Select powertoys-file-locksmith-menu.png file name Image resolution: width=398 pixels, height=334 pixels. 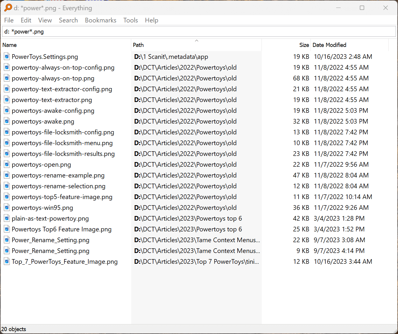(x=62, y=143)
